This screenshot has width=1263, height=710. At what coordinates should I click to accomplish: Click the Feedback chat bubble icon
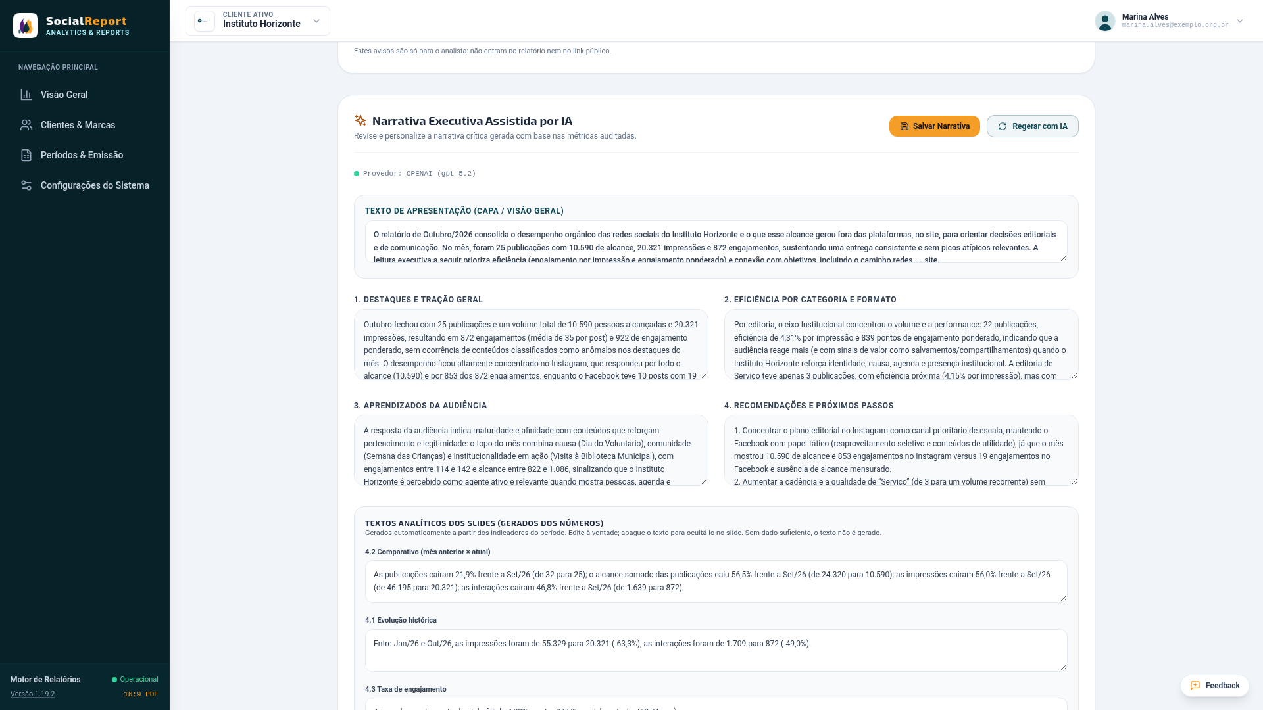point(1195,686)
